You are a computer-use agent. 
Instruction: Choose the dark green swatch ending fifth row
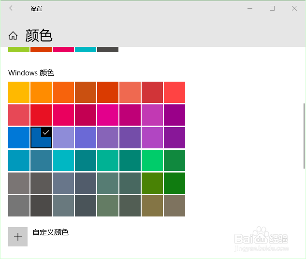(x=175, y=183)
